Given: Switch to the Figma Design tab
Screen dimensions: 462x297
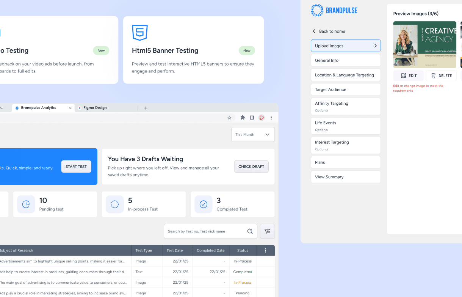Looking at the screenshot, I should click(x=106, y=108).
